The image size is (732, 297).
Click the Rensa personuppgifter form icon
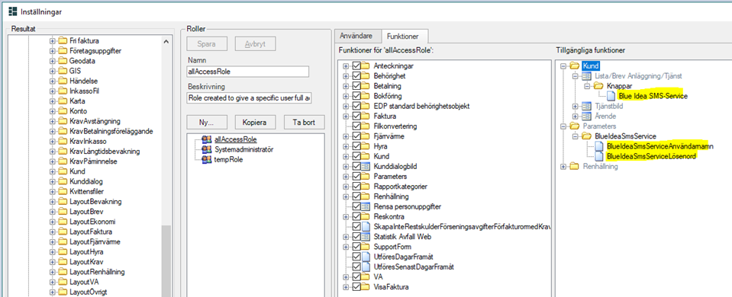[366, 206]
